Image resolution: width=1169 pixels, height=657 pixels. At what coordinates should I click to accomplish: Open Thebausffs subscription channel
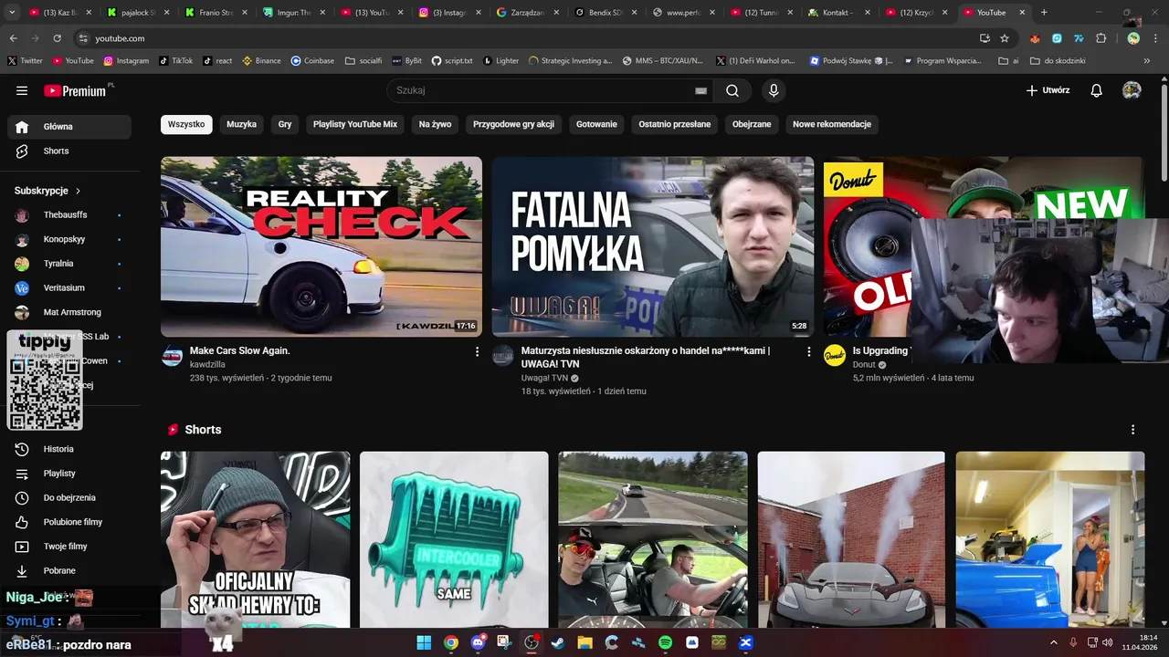pyautogui.click(x=69, y=215)
